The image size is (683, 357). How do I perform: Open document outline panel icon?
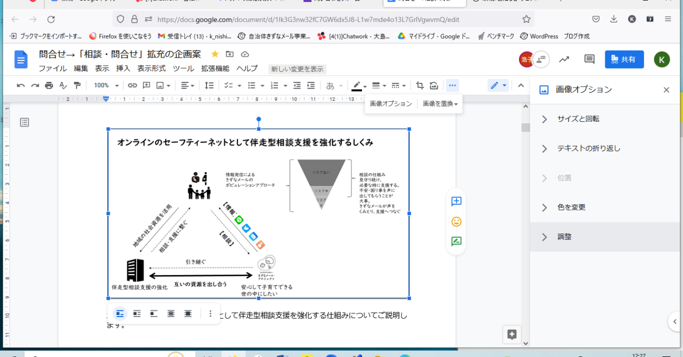click(25, 122)
